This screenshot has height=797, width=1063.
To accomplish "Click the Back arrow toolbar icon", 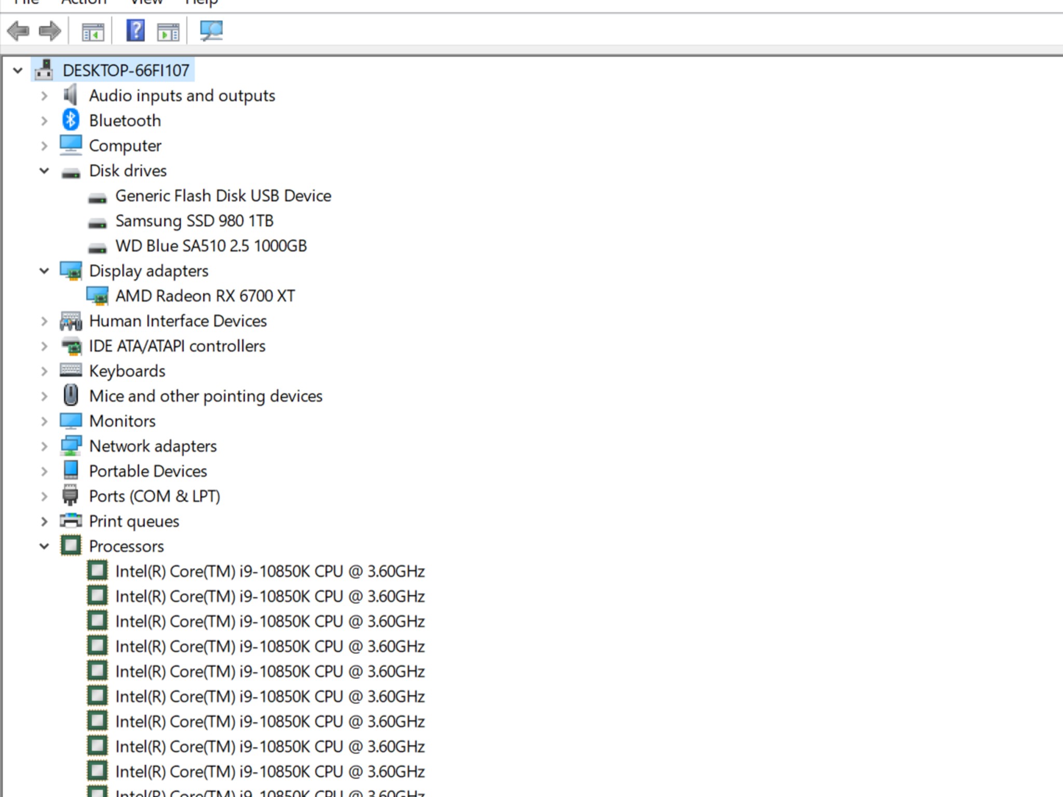I will coord(19,31).
